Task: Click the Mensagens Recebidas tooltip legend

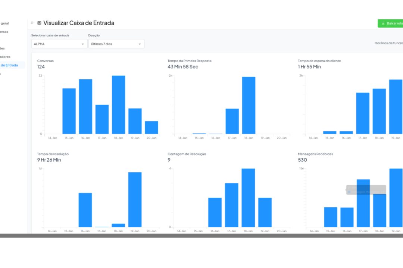Action: coord(366,190)
